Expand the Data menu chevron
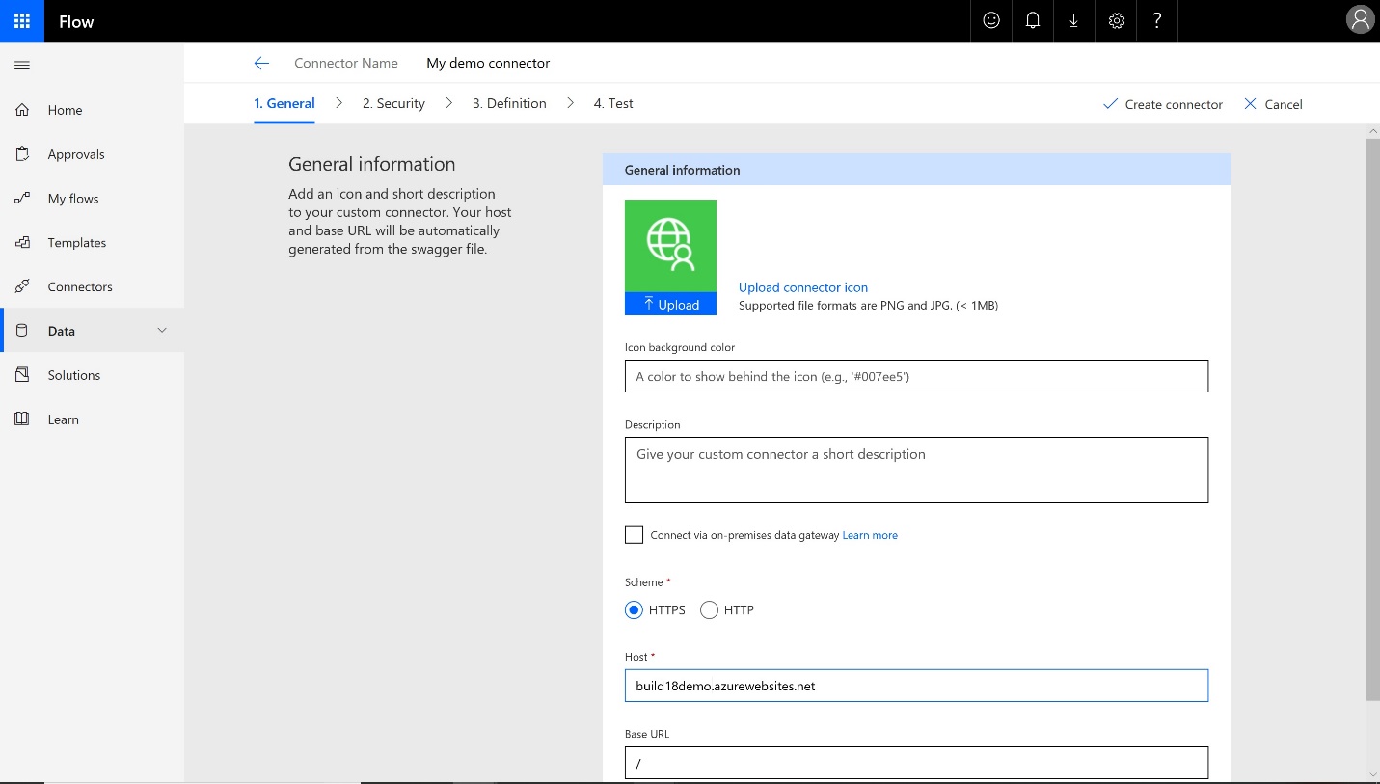 162,331
